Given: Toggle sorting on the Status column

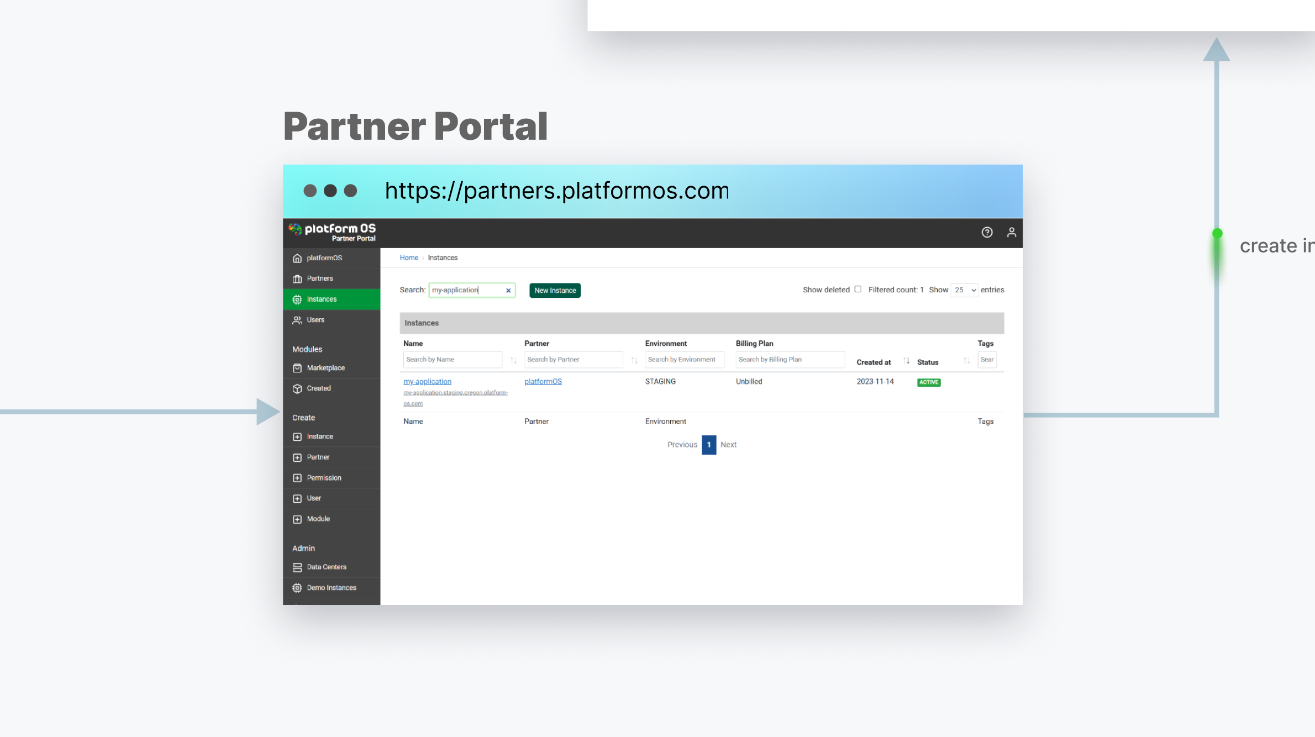Looking at the screenshot, I should point(966,360).
